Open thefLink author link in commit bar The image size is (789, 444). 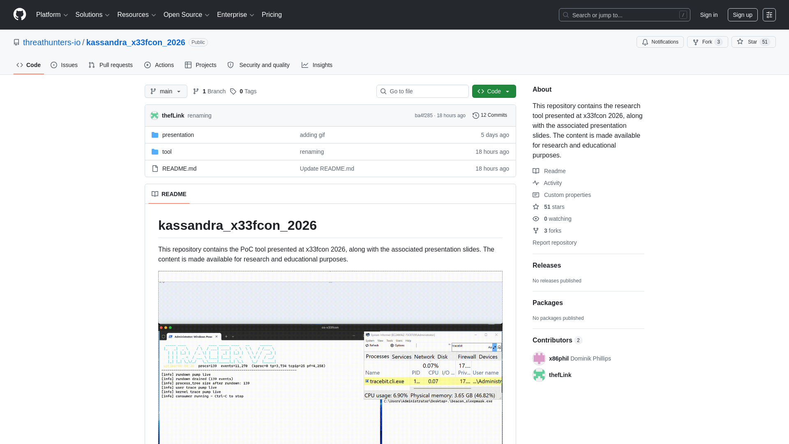point(173,116)
